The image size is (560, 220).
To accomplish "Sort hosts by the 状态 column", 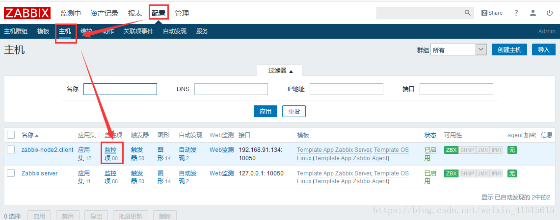I will click(x=430, y=135).
